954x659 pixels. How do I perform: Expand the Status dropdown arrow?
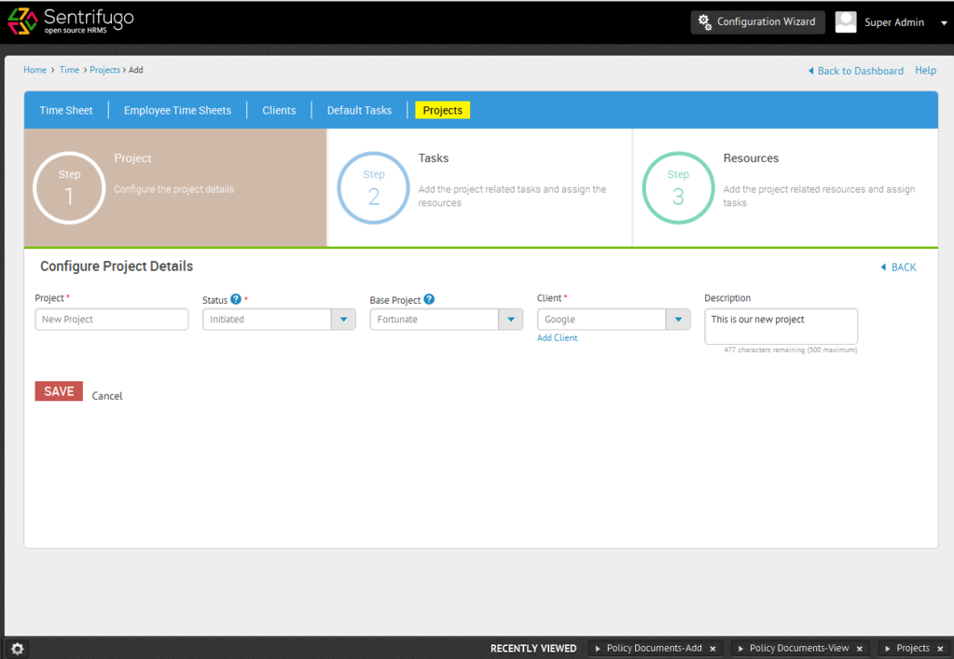coord(344,319)
